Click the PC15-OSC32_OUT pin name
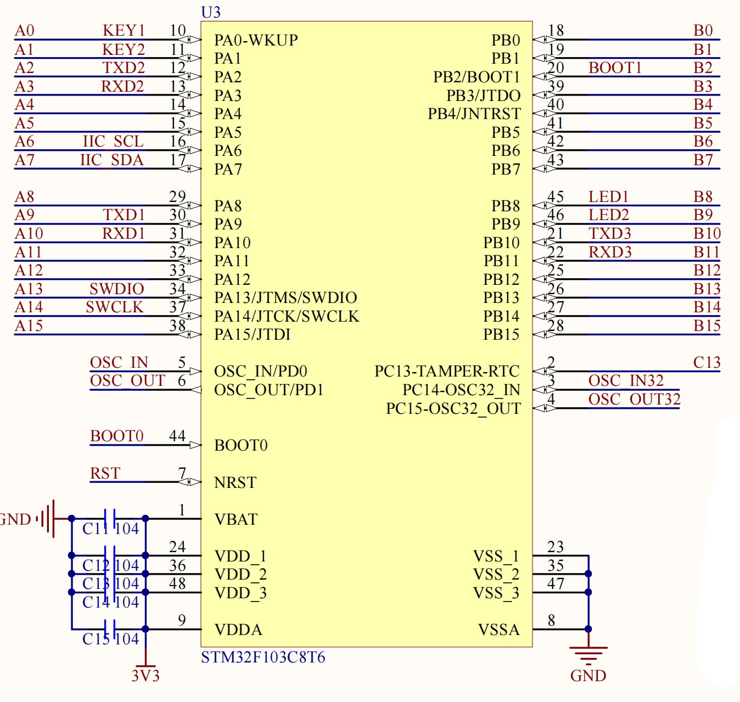 pyautogui.click(x=453, y=409)
